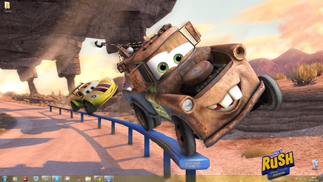This screenshot has height=182, width=323.
Task: Open Windows Explorer folder icon on taskbar
Action: 88,179
